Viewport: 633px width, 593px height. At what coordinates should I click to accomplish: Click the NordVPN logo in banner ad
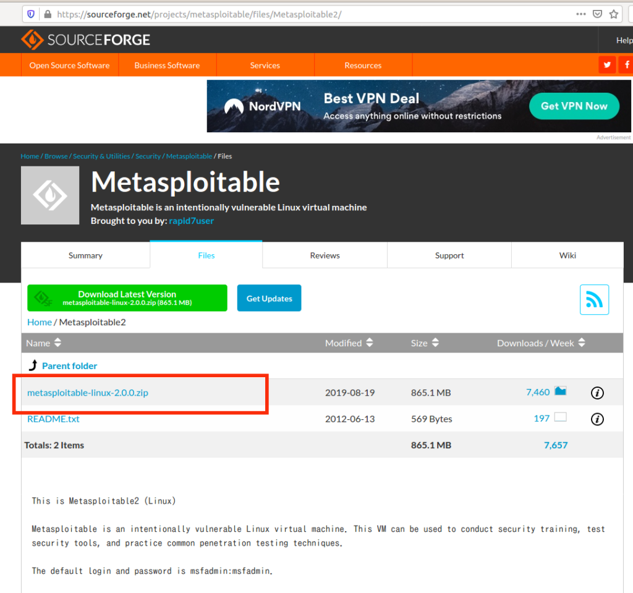point(262,106)
